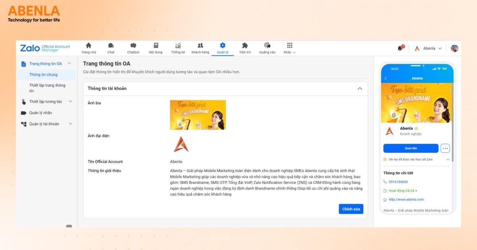The image size is (477, 250).
Task: Open the Abenla account dropdown arrow
Action: pyautogui.click(x=439, y=48)
